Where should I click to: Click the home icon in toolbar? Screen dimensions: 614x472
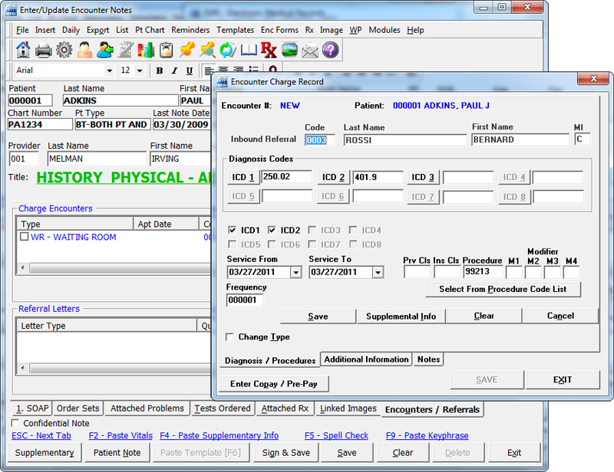click(x=24, y=51)
